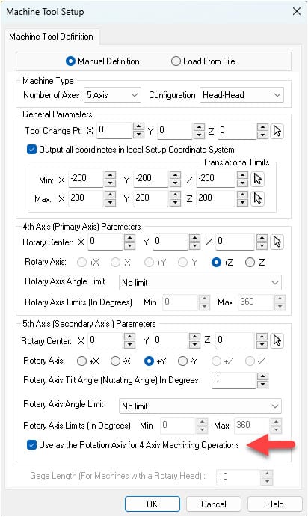Viewport: 308px width, 517px height.
Task: Increase Max Z translational limit spinner
Action: click(242, 195)
